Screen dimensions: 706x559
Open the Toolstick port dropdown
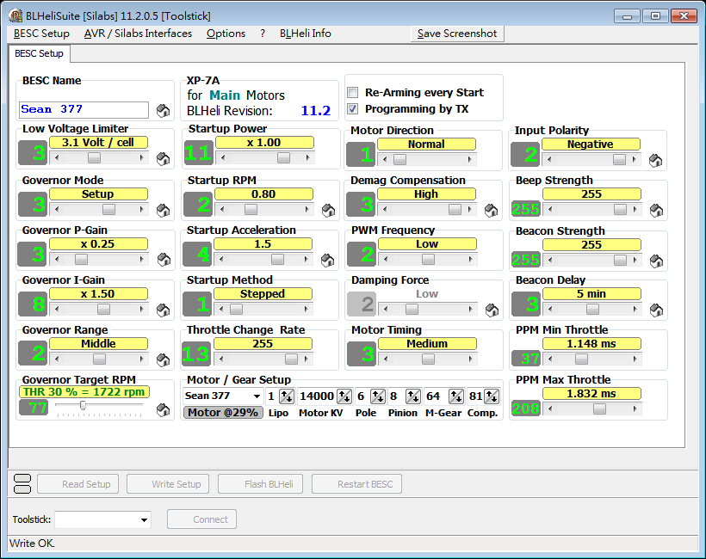point(144,520)
